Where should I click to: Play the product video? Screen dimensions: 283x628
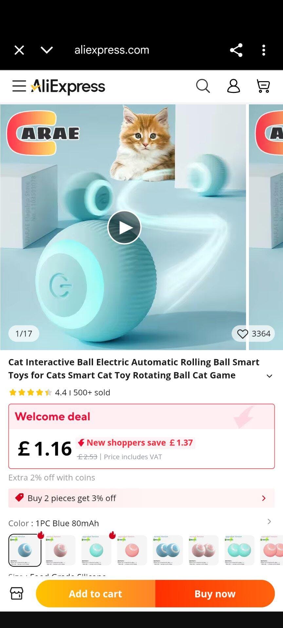tap(124, 227)
